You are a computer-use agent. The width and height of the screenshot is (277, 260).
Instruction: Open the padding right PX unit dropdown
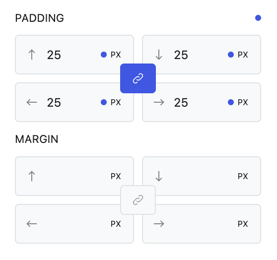pos(243,102)
